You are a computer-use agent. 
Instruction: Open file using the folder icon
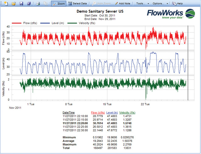coord(14,3)
